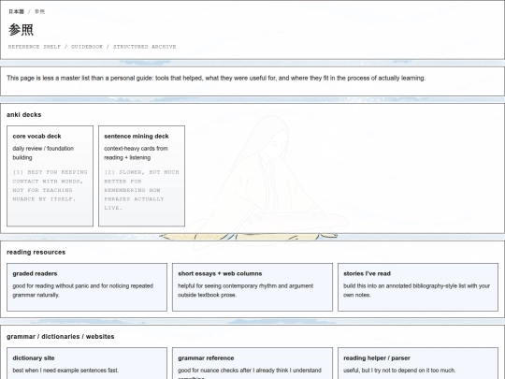Open the sentence mining deck card
The image size is (505, 379).
[142, 176]
